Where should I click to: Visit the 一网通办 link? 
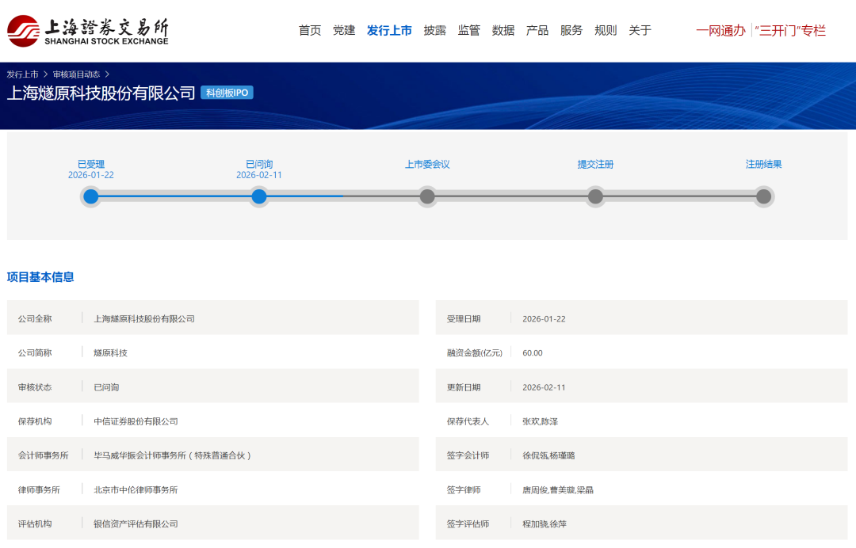click(x=720, y=31)
